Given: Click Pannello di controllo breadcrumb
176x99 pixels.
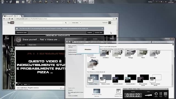Looking at the screenshot, I should pos(81,42).
